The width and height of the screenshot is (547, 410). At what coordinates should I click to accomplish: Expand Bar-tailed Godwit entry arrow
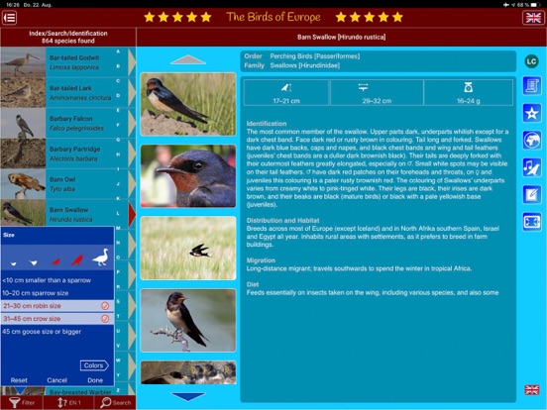click(132, 62)
